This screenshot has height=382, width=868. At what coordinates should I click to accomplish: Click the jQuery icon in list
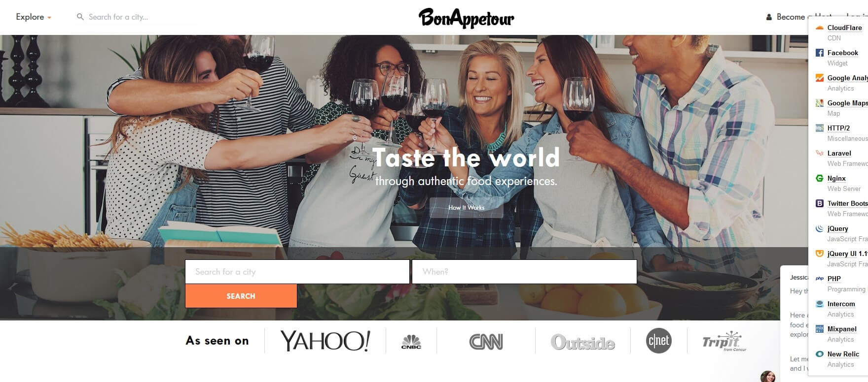pyautogui.click(x=820, y=228)
